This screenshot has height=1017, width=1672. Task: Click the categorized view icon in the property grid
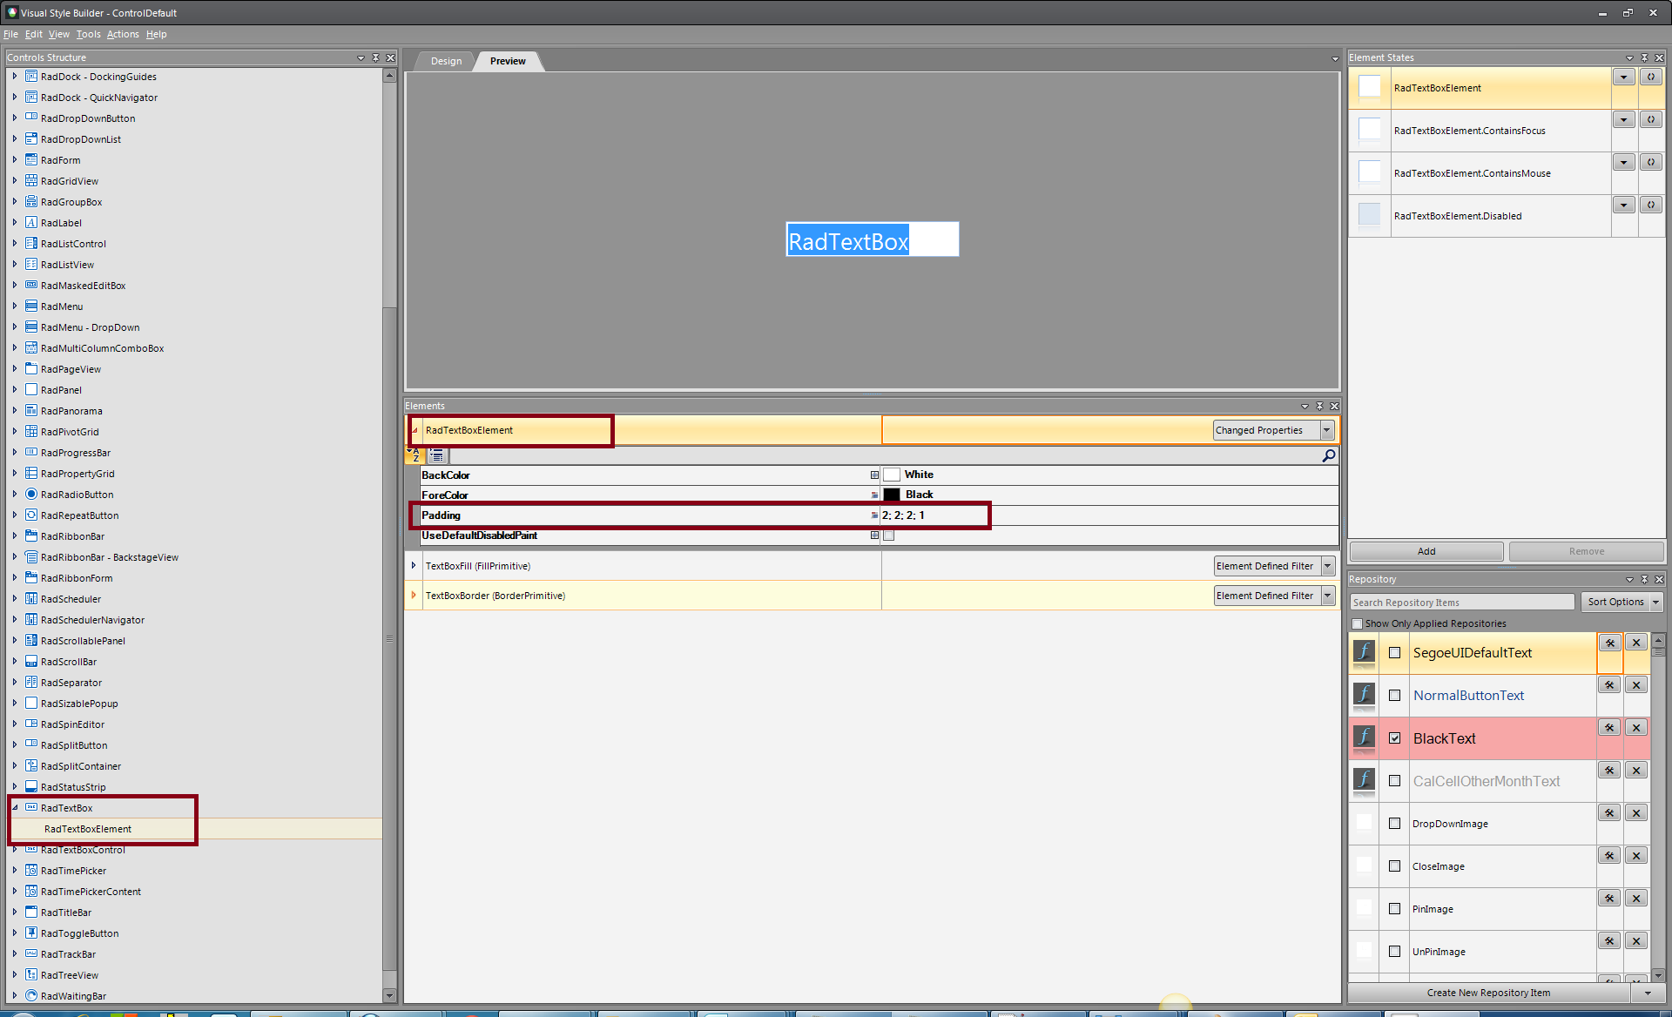(437, 455)
